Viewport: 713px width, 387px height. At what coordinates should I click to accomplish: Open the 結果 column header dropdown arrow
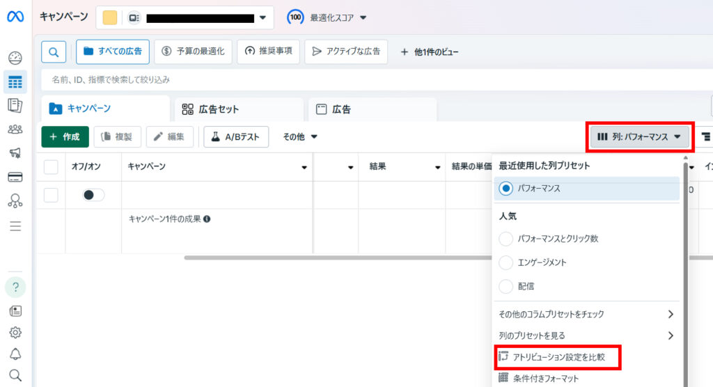437,167
